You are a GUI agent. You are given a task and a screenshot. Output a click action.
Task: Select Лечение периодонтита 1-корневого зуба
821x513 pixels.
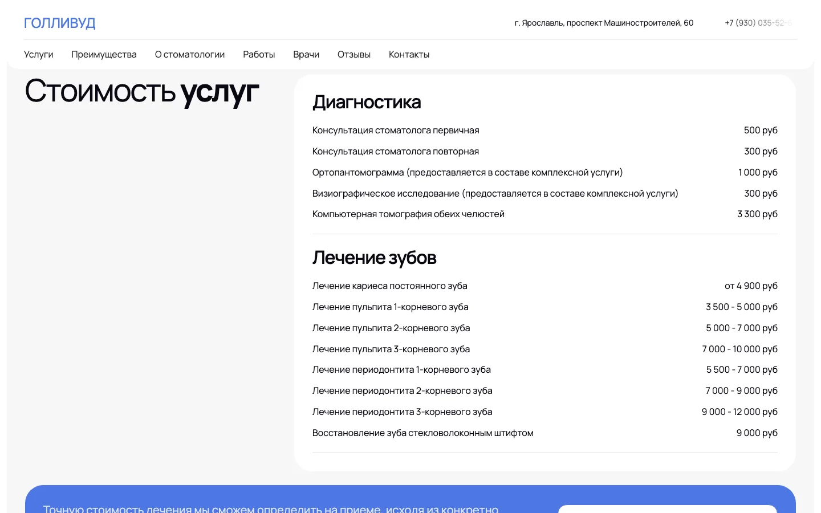401,370
